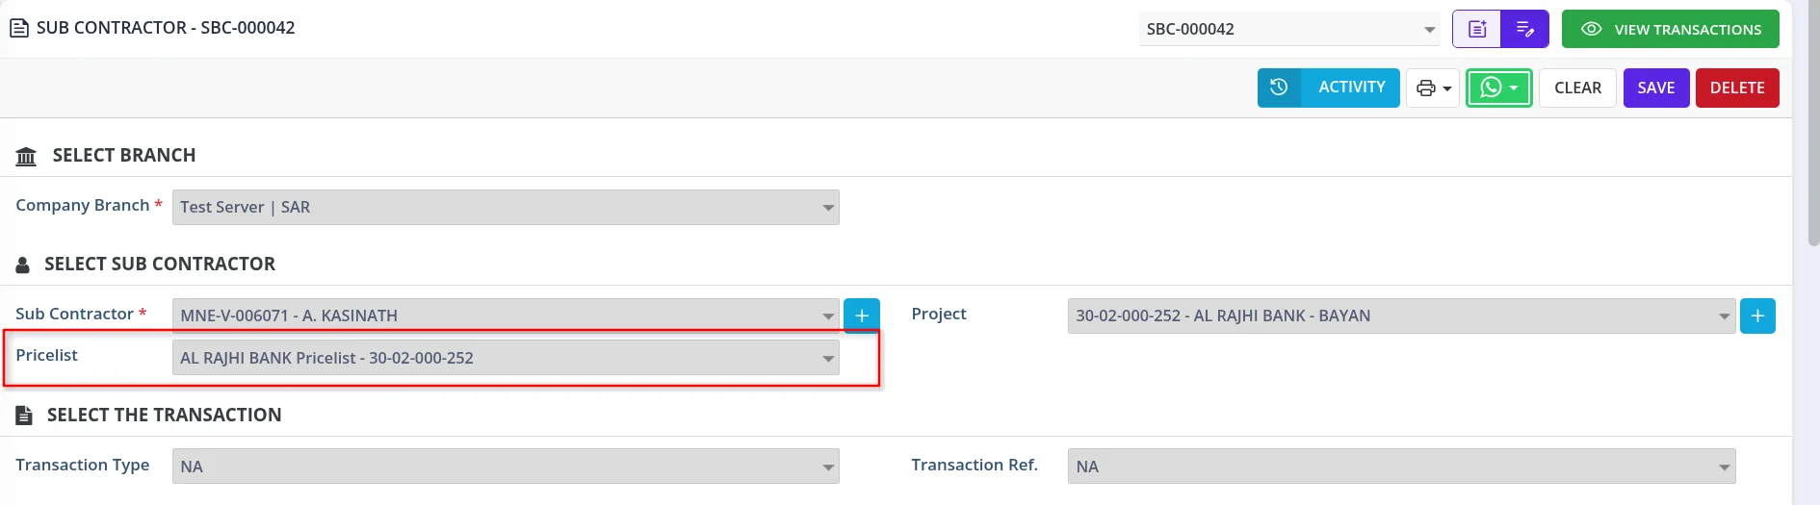Click the document icon beside Sub Contractor title
Image resolution: width=1820 pixels, height=505 pixels.
pos(19,28)
